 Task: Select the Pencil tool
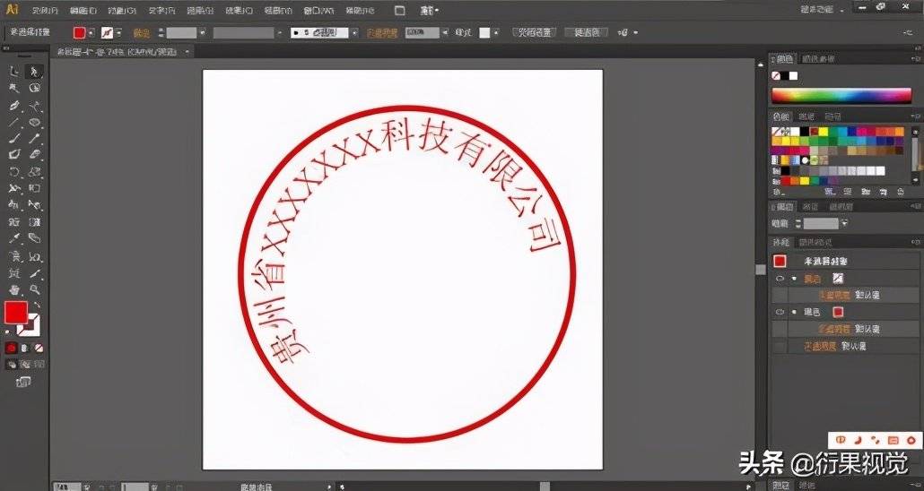[x=35, y=139]
